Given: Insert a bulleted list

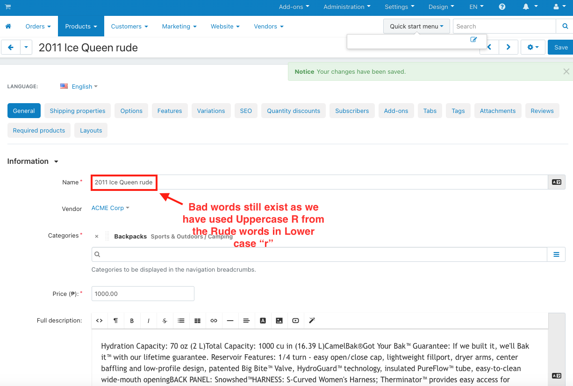Looking at the screenshot, I should [x=181, y=321].
